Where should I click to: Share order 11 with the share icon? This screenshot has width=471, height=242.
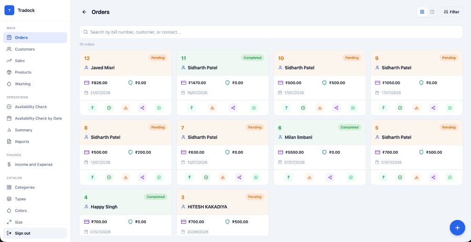tap(233, 108)
